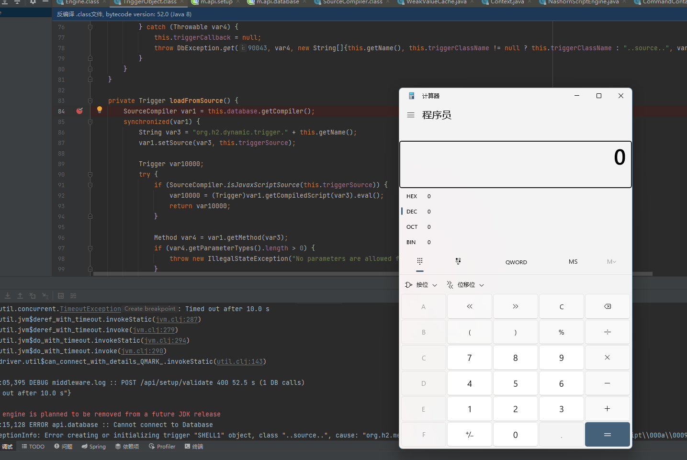
Task: Collapse the try block fold on line 90
Action: (x=90, y=175)
